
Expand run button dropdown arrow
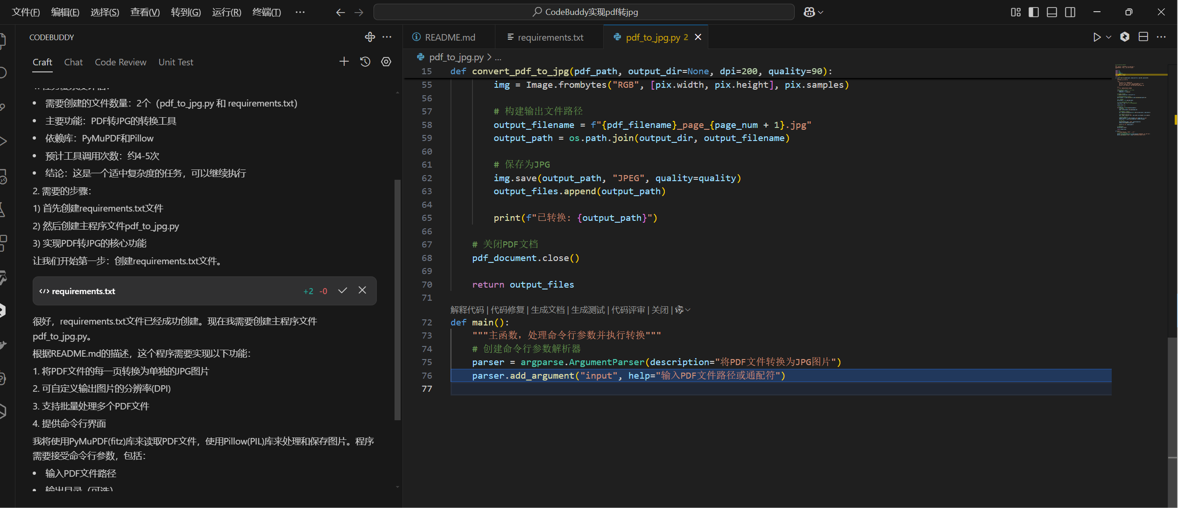(1109, 37)
